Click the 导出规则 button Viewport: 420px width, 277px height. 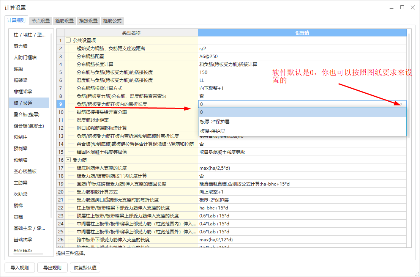point(52,268)
